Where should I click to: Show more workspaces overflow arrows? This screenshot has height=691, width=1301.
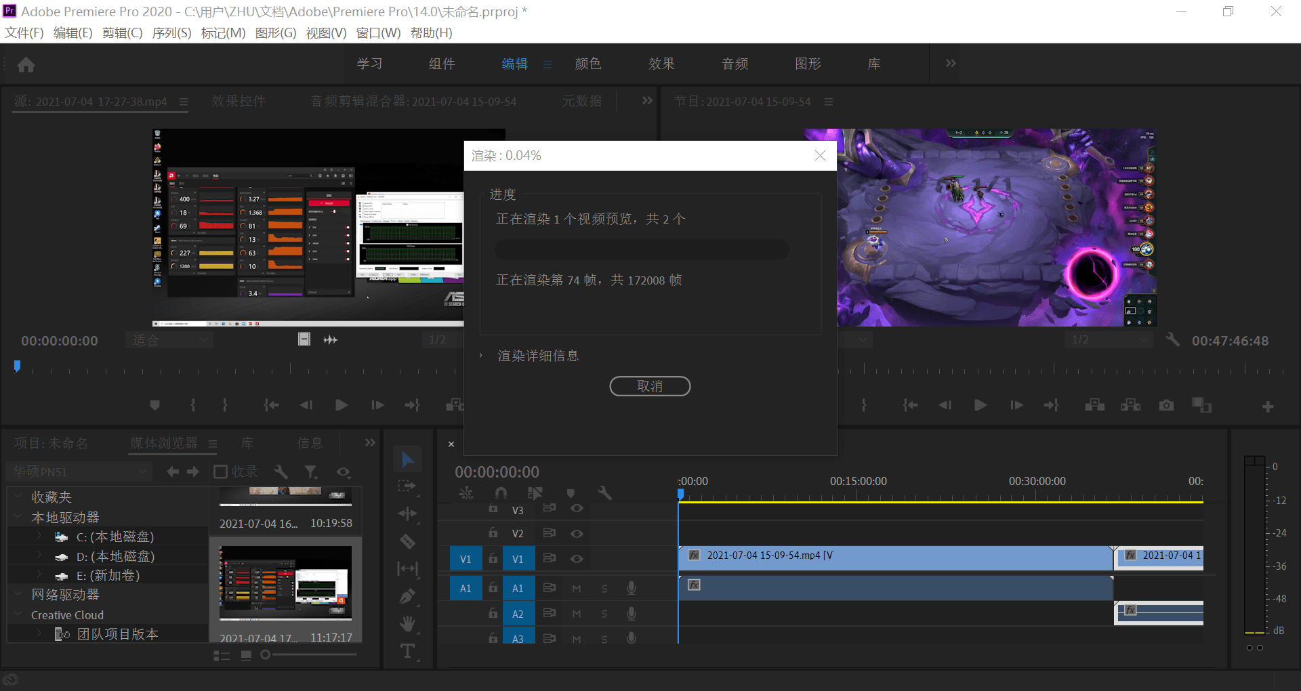coord(951,63)
